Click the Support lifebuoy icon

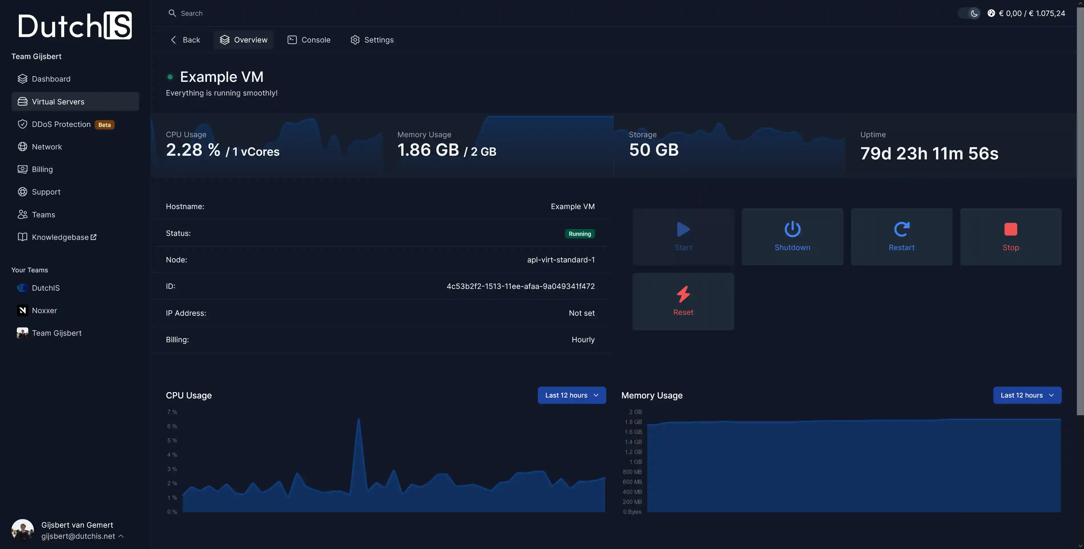(22, 192)
